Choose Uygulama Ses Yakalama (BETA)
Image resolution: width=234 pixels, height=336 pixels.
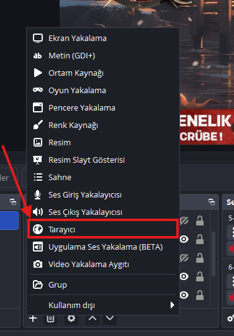click(x=103, y=247)
